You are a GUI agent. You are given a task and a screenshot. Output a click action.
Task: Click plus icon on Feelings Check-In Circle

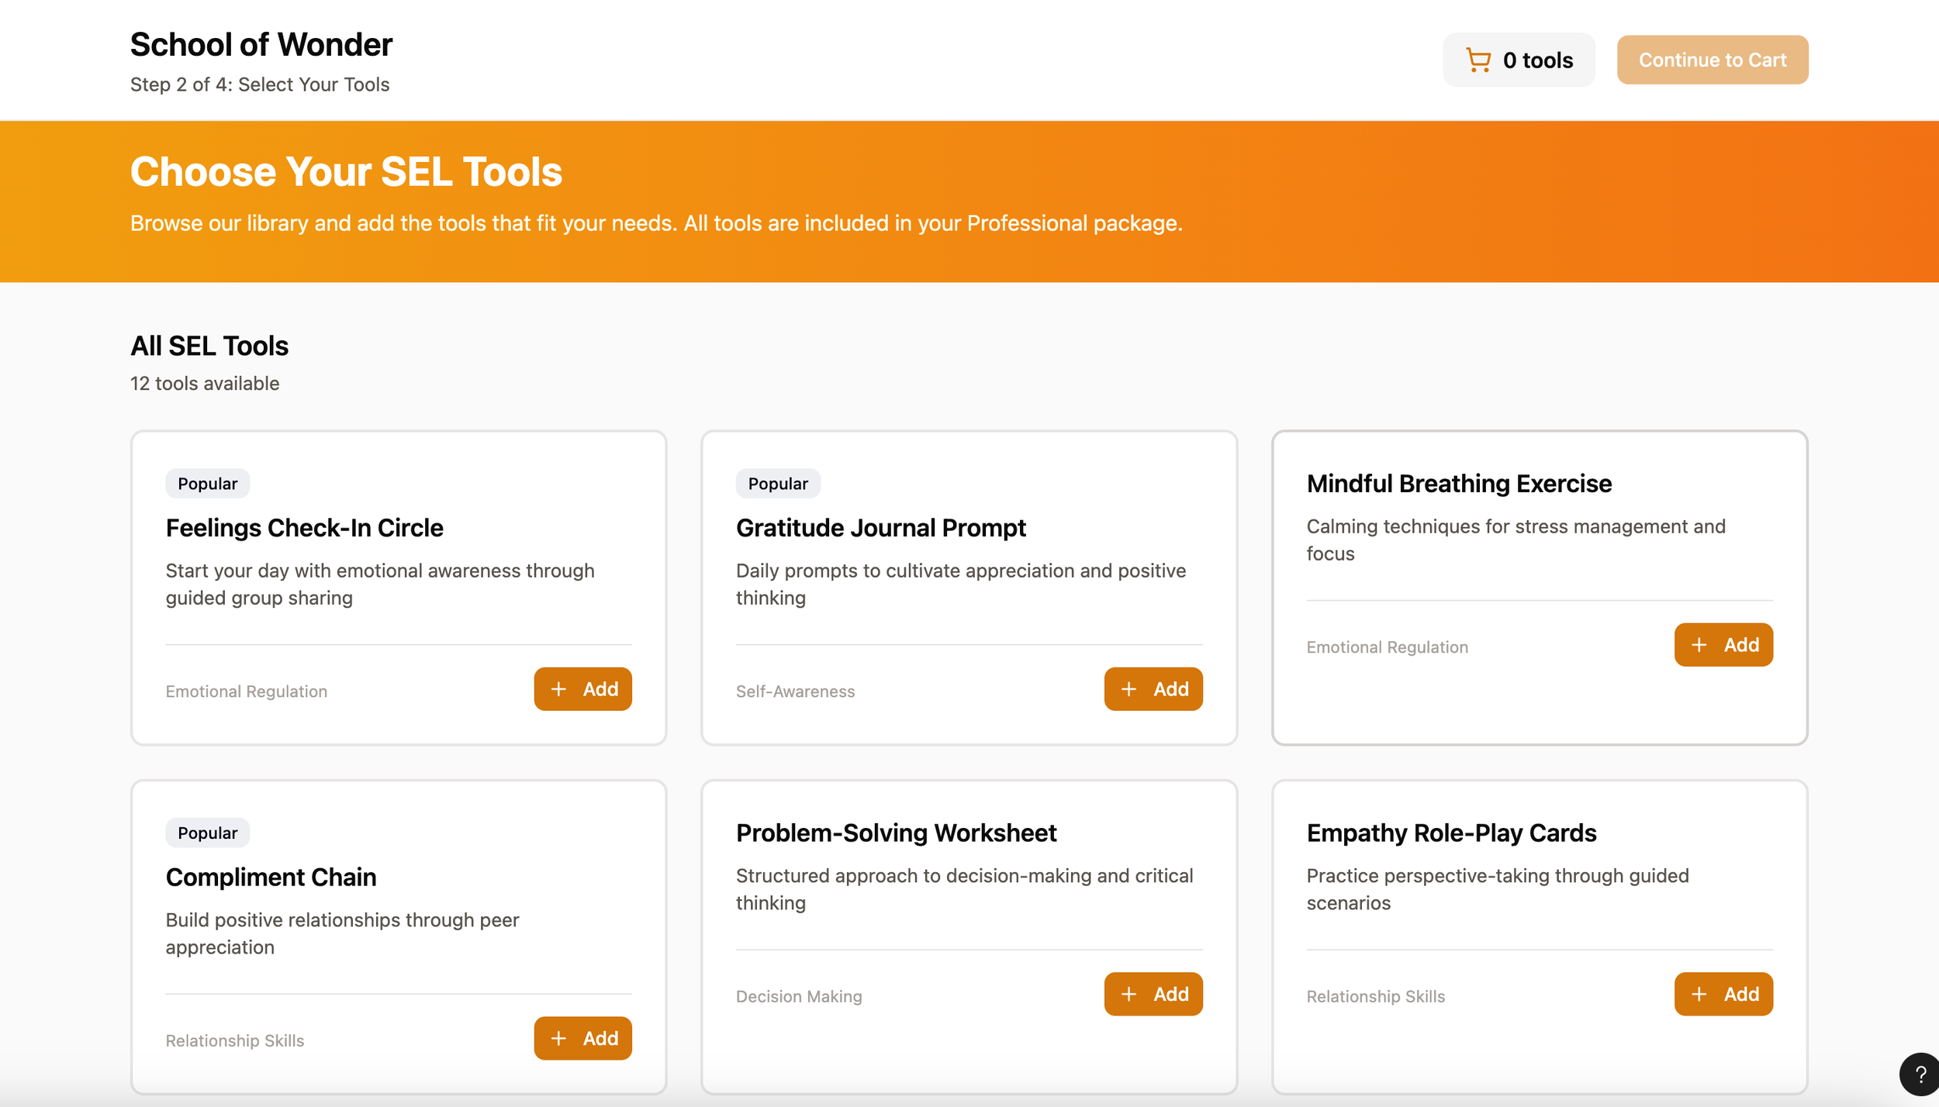point(558,689)
